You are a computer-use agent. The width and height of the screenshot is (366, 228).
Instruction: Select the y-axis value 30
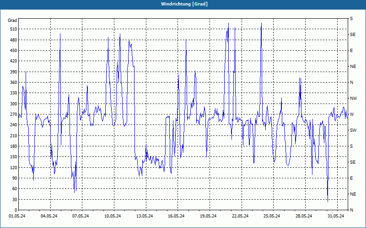[15, 199]
